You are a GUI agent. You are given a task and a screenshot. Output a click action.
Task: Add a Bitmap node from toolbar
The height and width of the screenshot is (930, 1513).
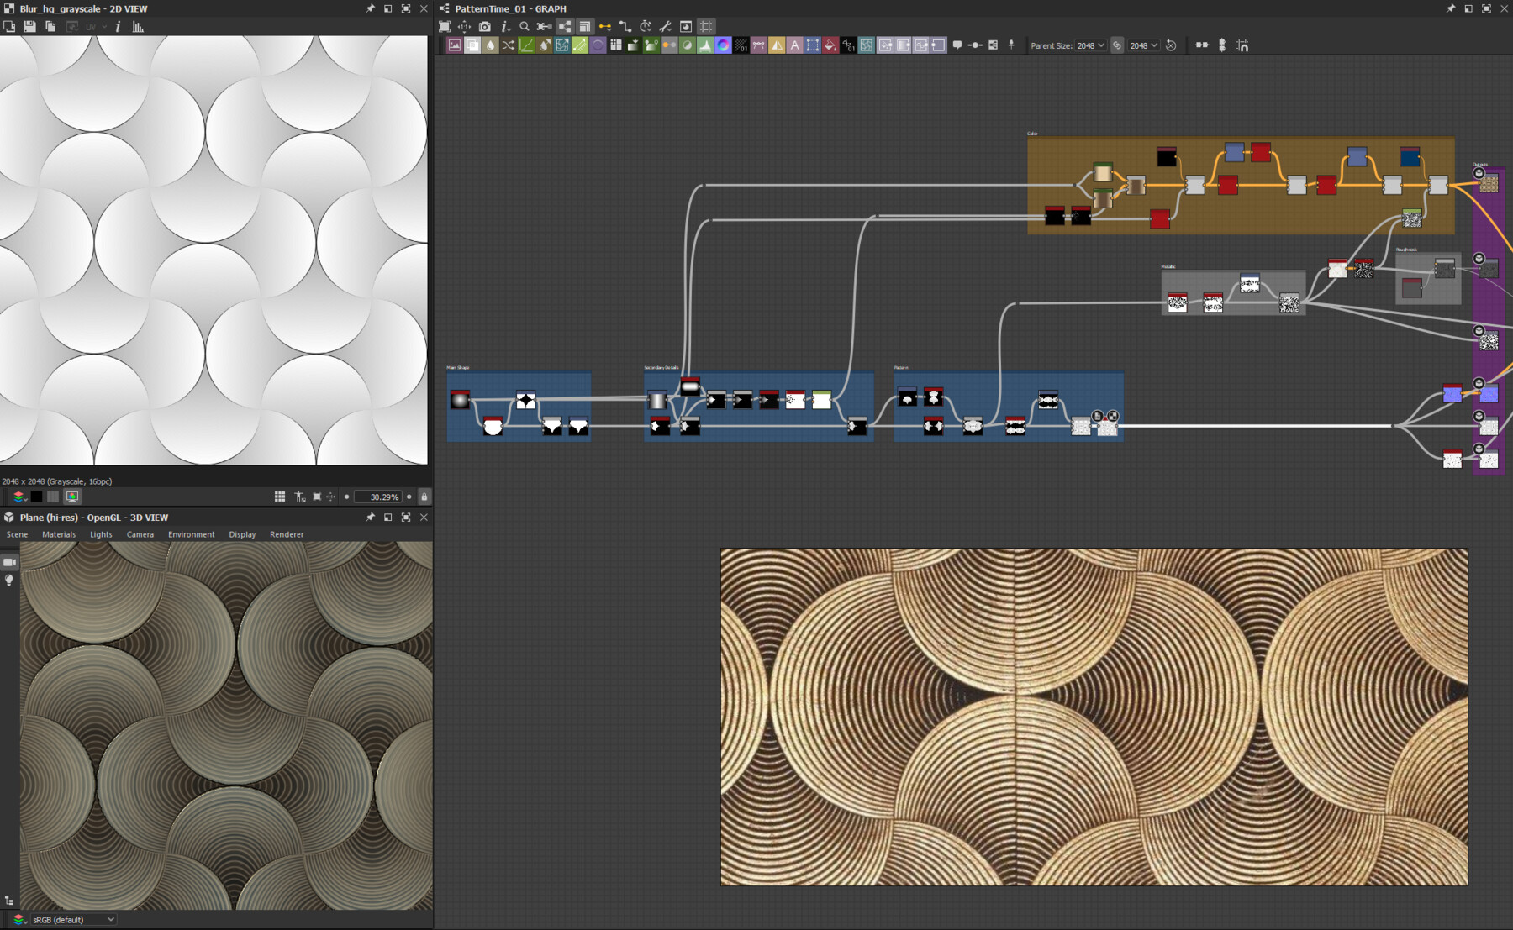(455, 45)
